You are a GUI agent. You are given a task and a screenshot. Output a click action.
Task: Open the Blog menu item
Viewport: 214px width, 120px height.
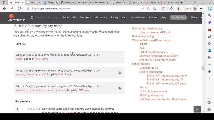click(164, 17)
